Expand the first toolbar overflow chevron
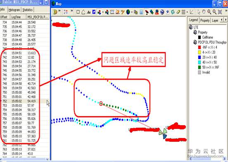The width and height of the screenshot is (228, 162). pyautogui.click(x=59, y=11)
